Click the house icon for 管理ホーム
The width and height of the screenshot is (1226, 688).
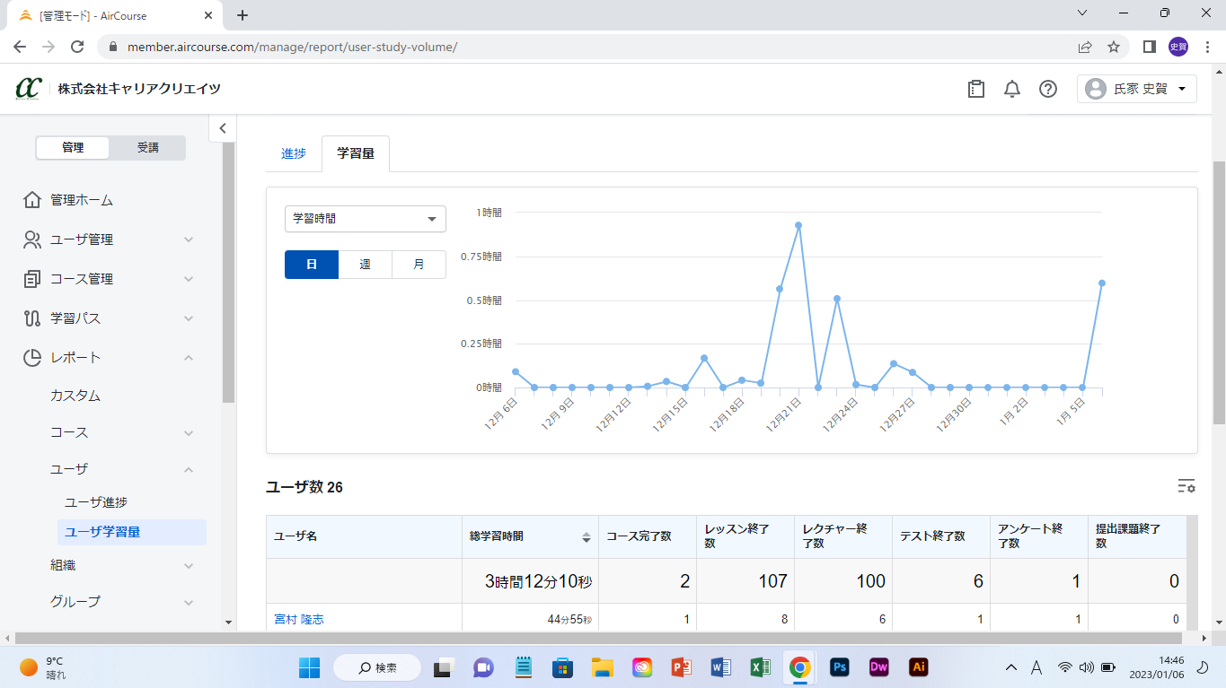pyautogui.click(x=32, y=200)
